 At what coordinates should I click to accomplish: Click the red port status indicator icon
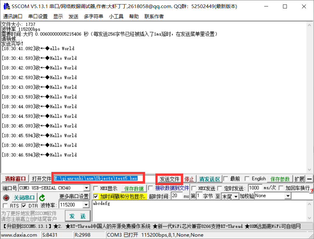pos(6,198)
